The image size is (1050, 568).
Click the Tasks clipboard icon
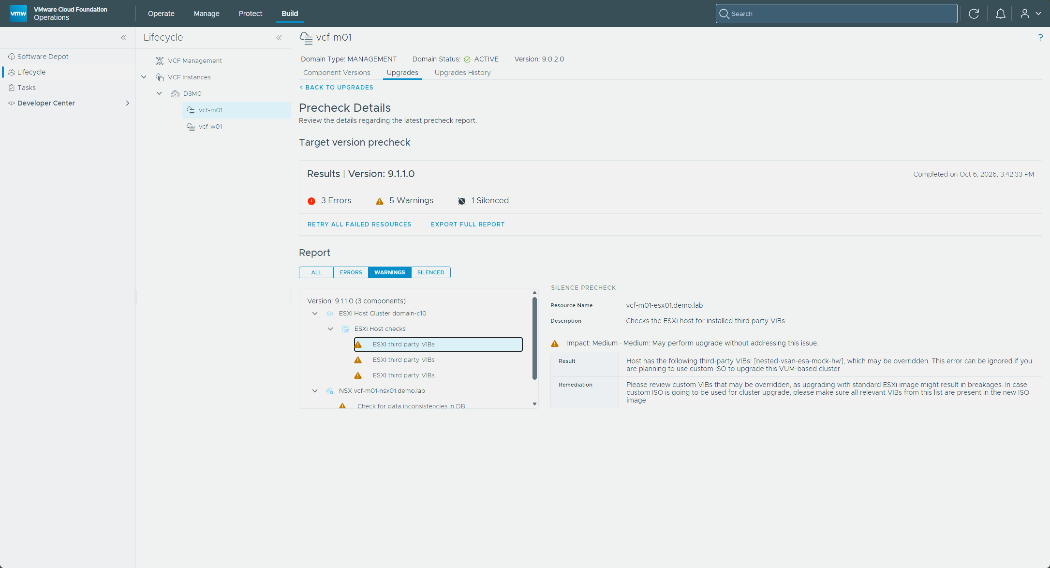12,88
